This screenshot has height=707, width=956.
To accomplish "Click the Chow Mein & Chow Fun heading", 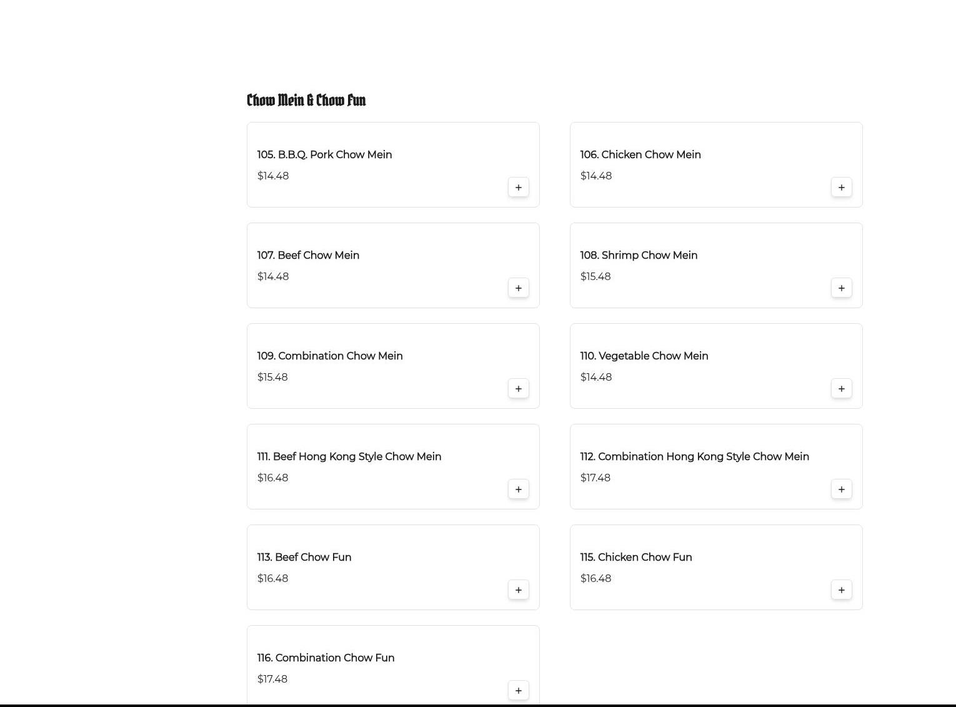I will click(306, 100).
